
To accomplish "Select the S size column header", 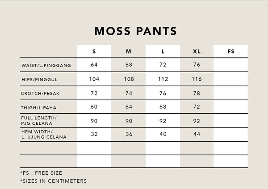I will pyautogui.click(x=94, y=52).
